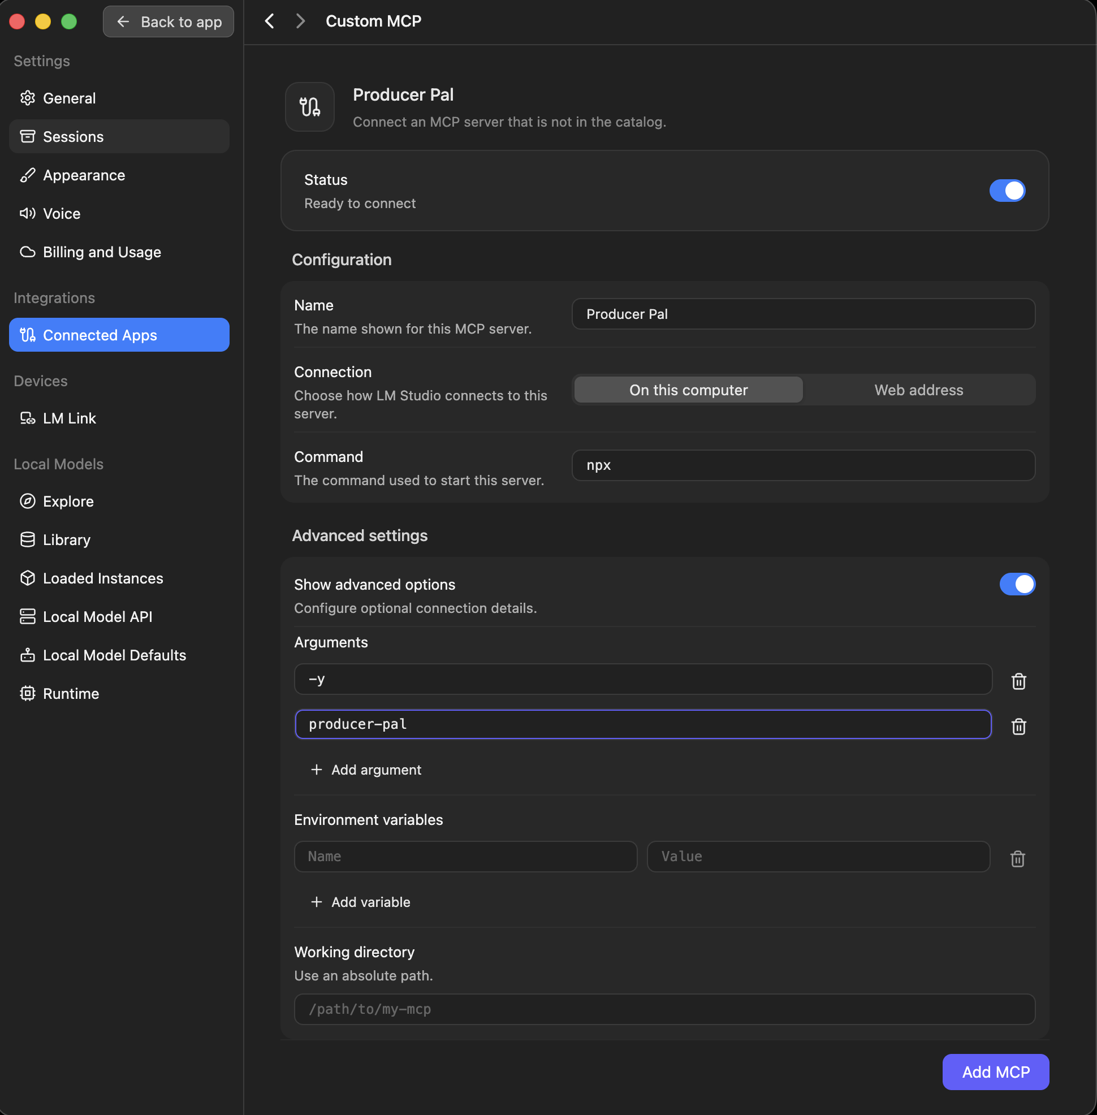Click the General gear icon in sidebar
Viewport: 1097px width, 1115px height.
[x=28, y=98]
